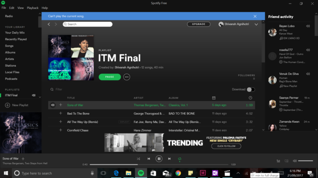Click the speaker icon on Sons of War row
Viewport: 318px width, 178px height.
pyautogui.click(x=53, y=105)
